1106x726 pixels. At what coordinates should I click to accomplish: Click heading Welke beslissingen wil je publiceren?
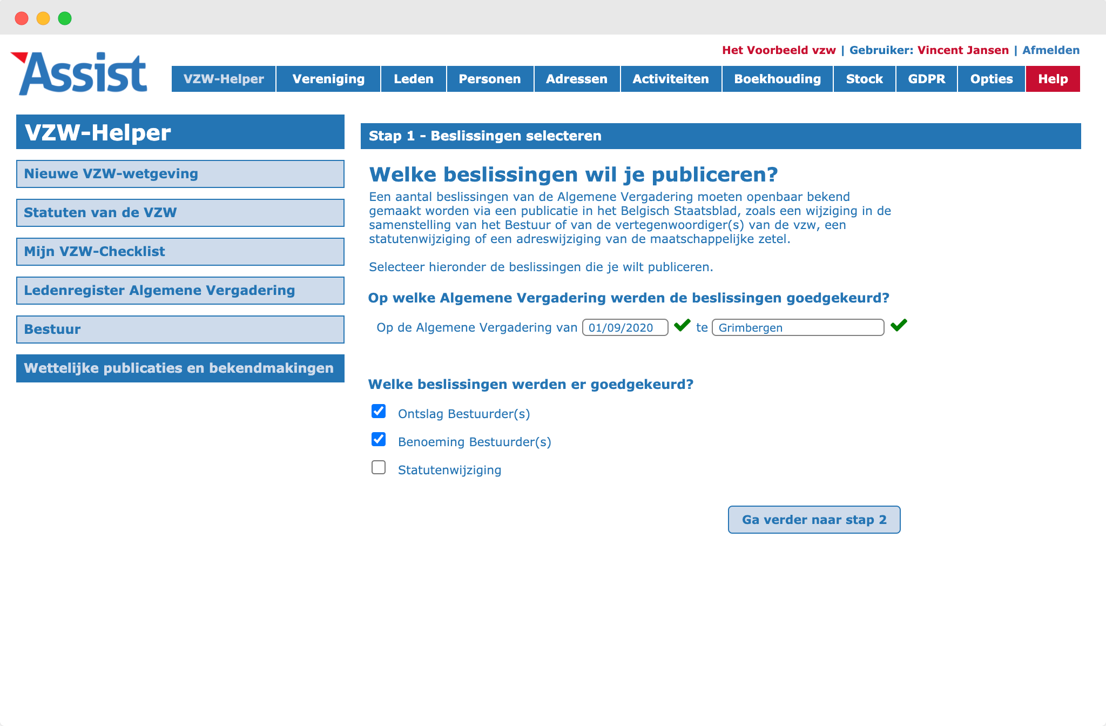(x=574, y=174)
